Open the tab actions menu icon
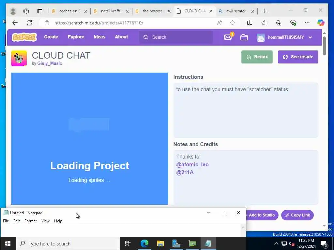This screenshot has width=334, height=250. tap(40, 11)
